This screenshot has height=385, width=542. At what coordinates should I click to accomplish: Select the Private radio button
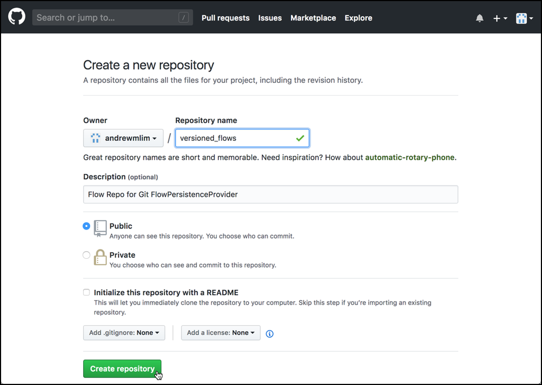tap(86, 255)
